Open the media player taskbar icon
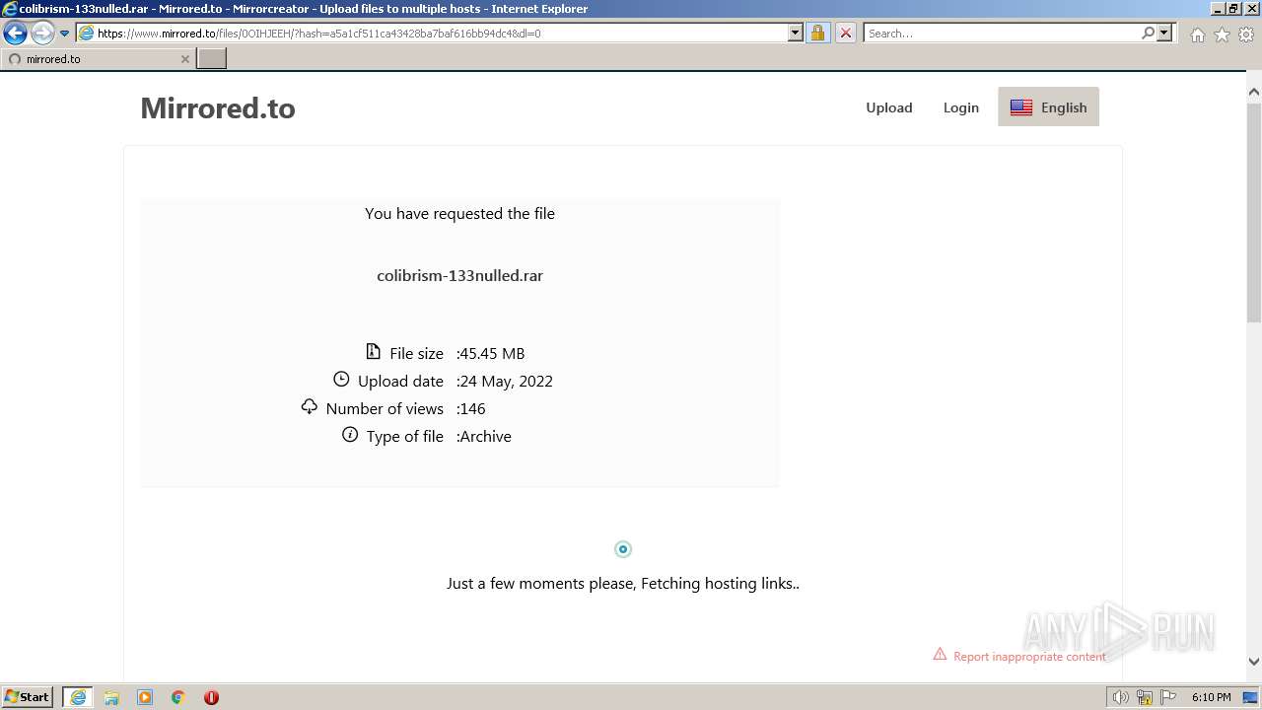This screenshot has height=710, width=1262. 145,697
